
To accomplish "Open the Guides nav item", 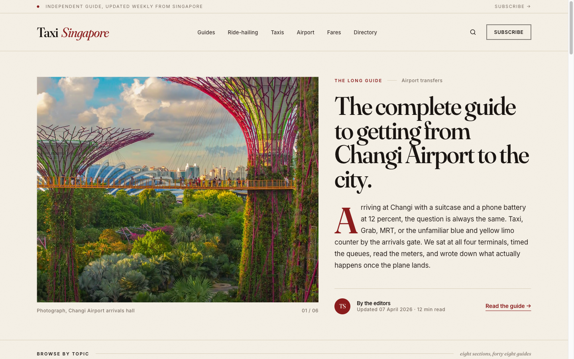I will click(x=206, y=32).
